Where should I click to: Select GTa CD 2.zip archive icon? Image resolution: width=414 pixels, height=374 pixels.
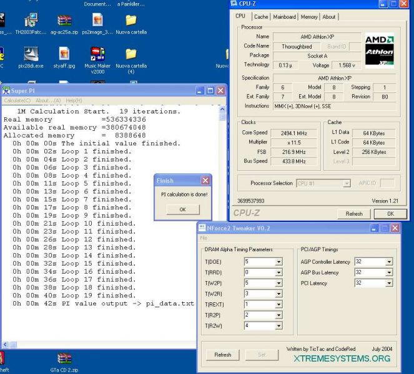64,363
